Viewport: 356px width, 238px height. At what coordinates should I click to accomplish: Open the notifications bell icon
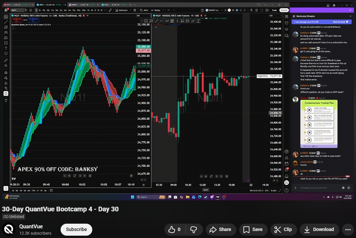(286, 176)
